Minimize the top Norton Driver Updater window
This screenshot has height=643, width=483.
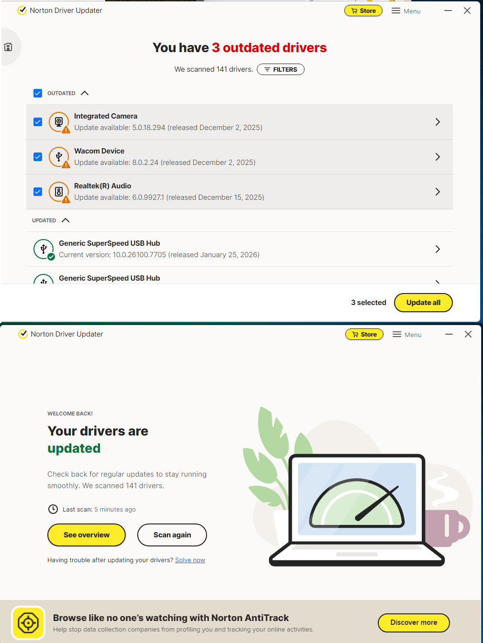(448, 11)
